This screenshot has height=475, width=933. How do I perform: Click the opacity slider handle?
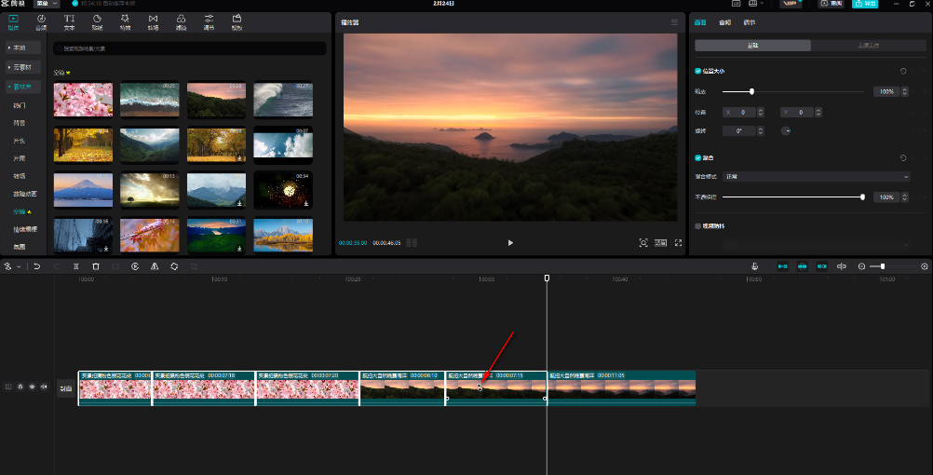[x=862, y=197]
